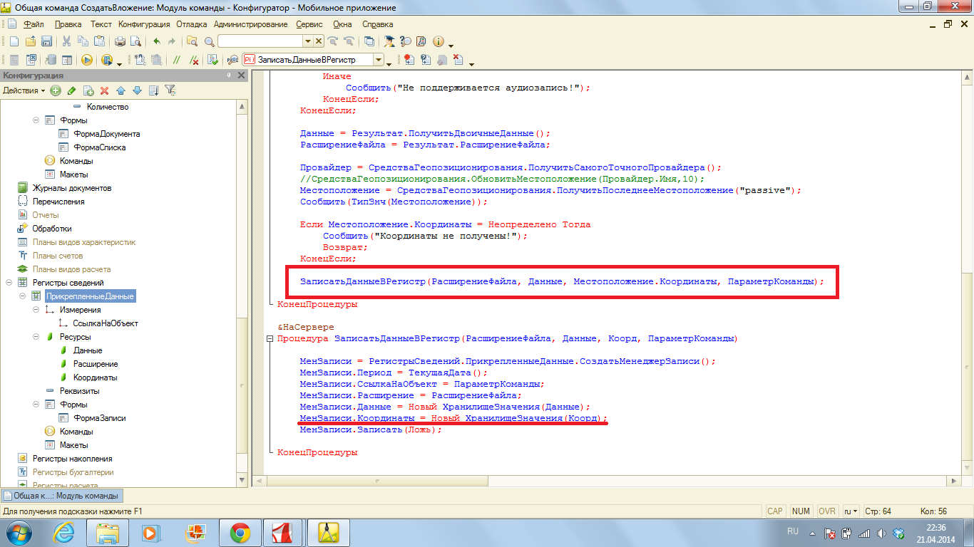Click the add comment (green slashes) icon

click(x=176, y=60)
